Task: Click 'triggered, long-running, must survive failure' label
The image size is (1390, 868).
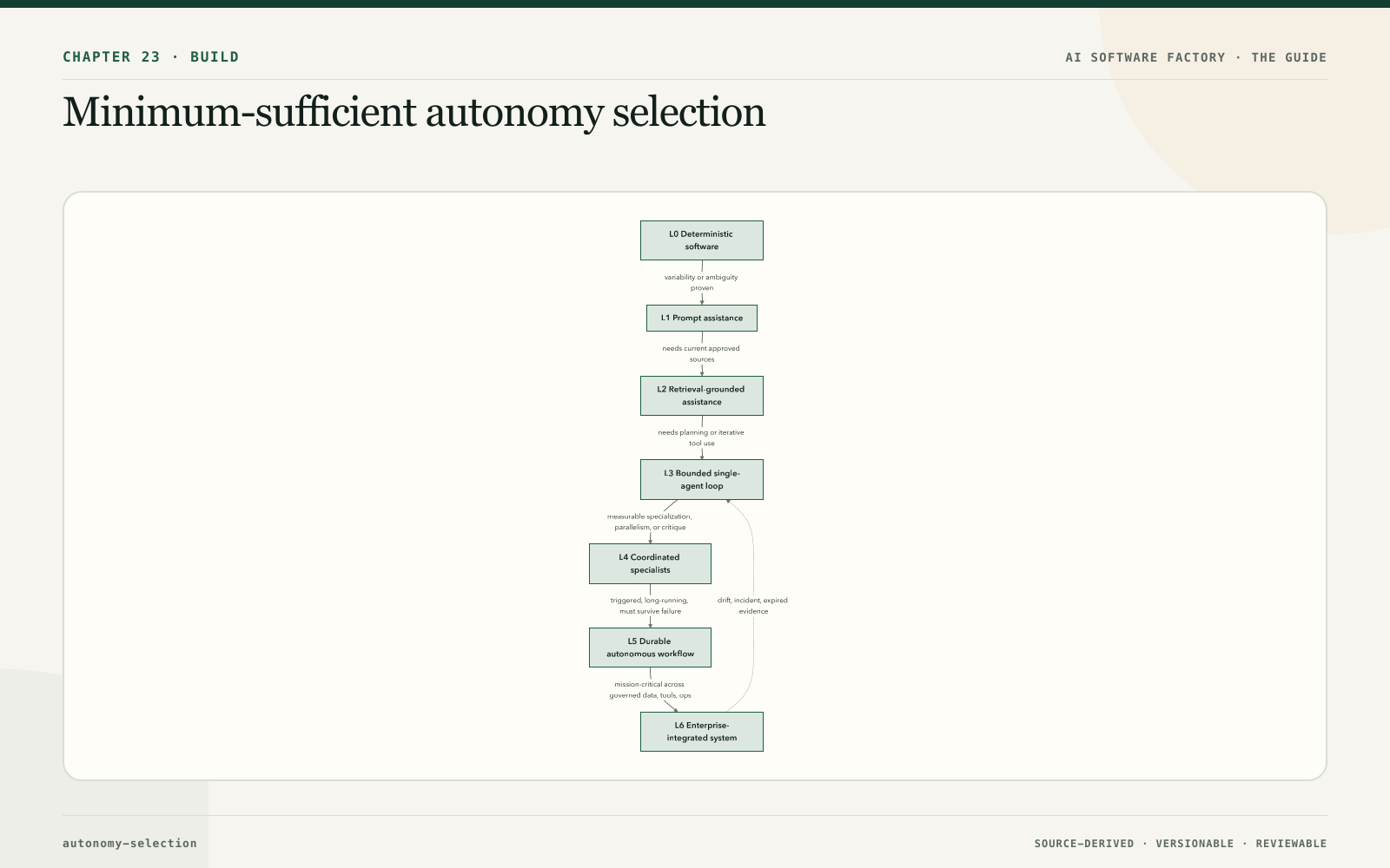Action: tap(650, 606)
